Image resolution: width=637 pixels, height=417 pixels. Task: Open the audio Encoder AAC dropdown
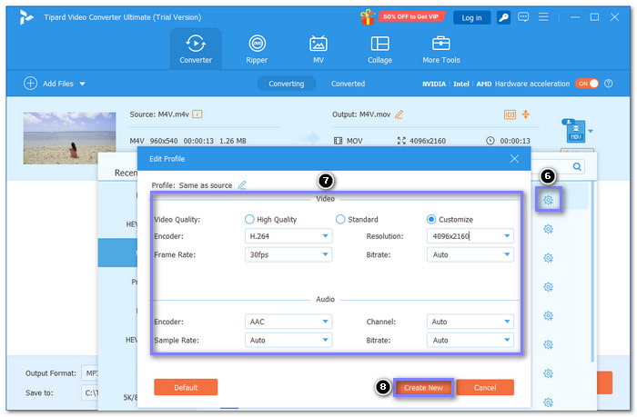tap(288, 322)
